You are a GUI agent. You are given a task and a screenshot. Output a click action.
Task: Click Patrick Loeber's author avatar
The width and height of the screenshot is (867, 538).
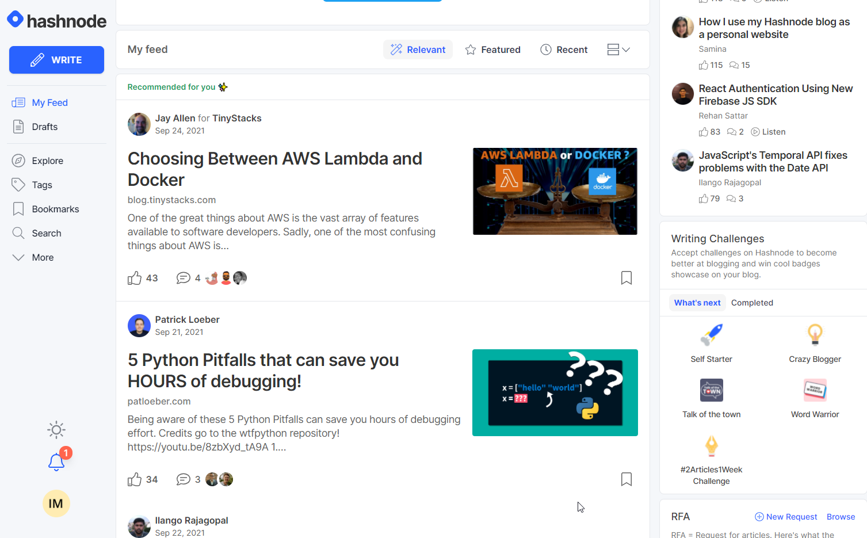[139, 326]
